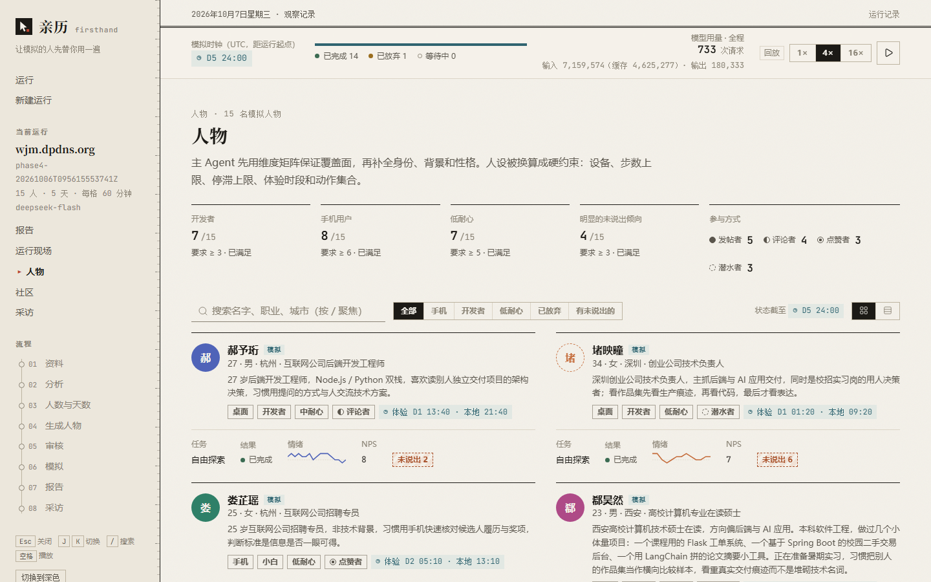Open the current run wjm.dpdns.org
The image size is (931, 582).
click(56, 149)
